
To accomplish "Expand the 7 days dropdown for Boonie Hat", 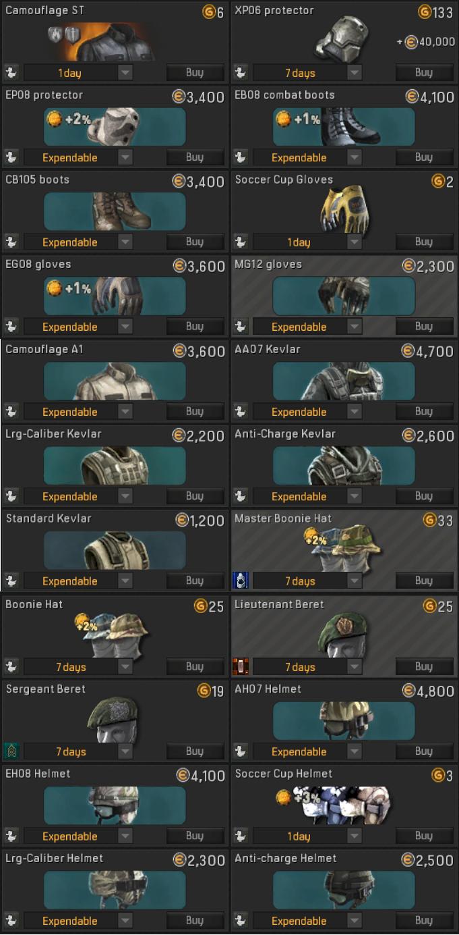I will (x=125, y=667).
